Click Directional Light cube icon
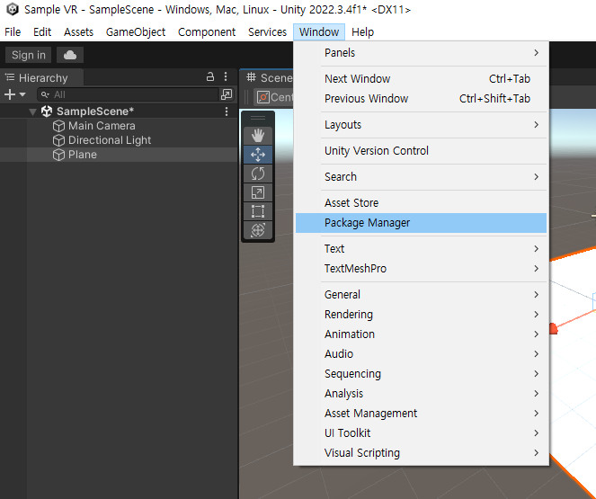596x499 pixels. pos(58,140)
